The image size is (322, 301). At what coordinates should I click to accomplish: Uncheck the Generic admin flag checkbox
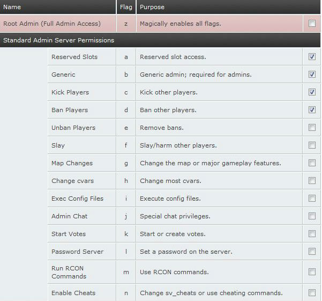click(312, 75)
